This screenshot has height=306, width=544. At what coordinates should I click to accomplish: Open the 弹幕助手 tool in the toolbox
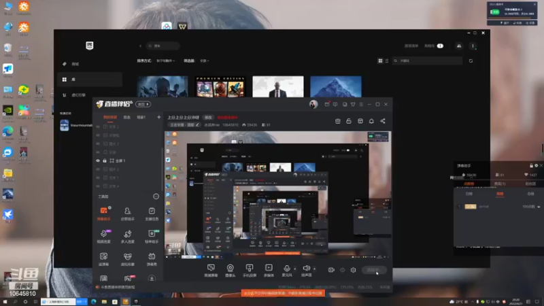[x=104, y=213]
